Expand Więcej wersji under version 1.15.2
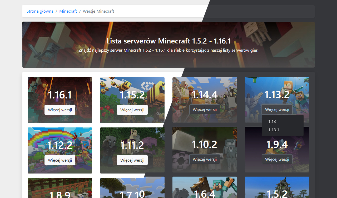This screenshot has height=198, width=337. point(132,110)
